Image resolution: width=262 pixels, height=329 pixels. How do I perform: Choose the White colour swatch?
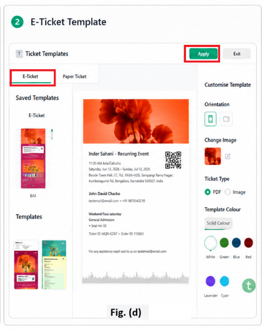pos(210,243)
